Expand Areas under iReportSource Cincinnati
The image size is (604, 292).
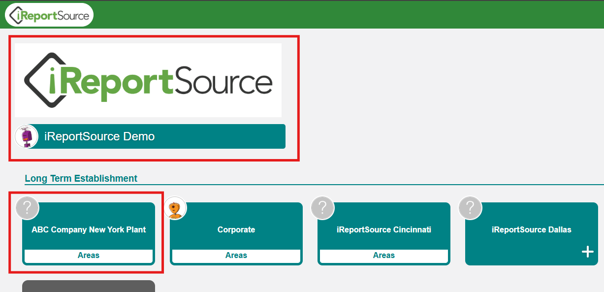[x=384, y=256]
